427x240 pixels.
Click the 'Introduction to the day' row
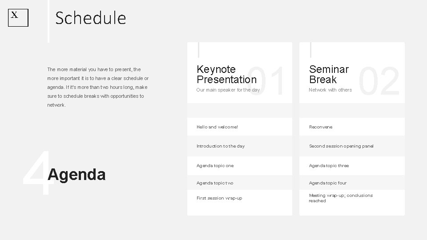point(220,146)
